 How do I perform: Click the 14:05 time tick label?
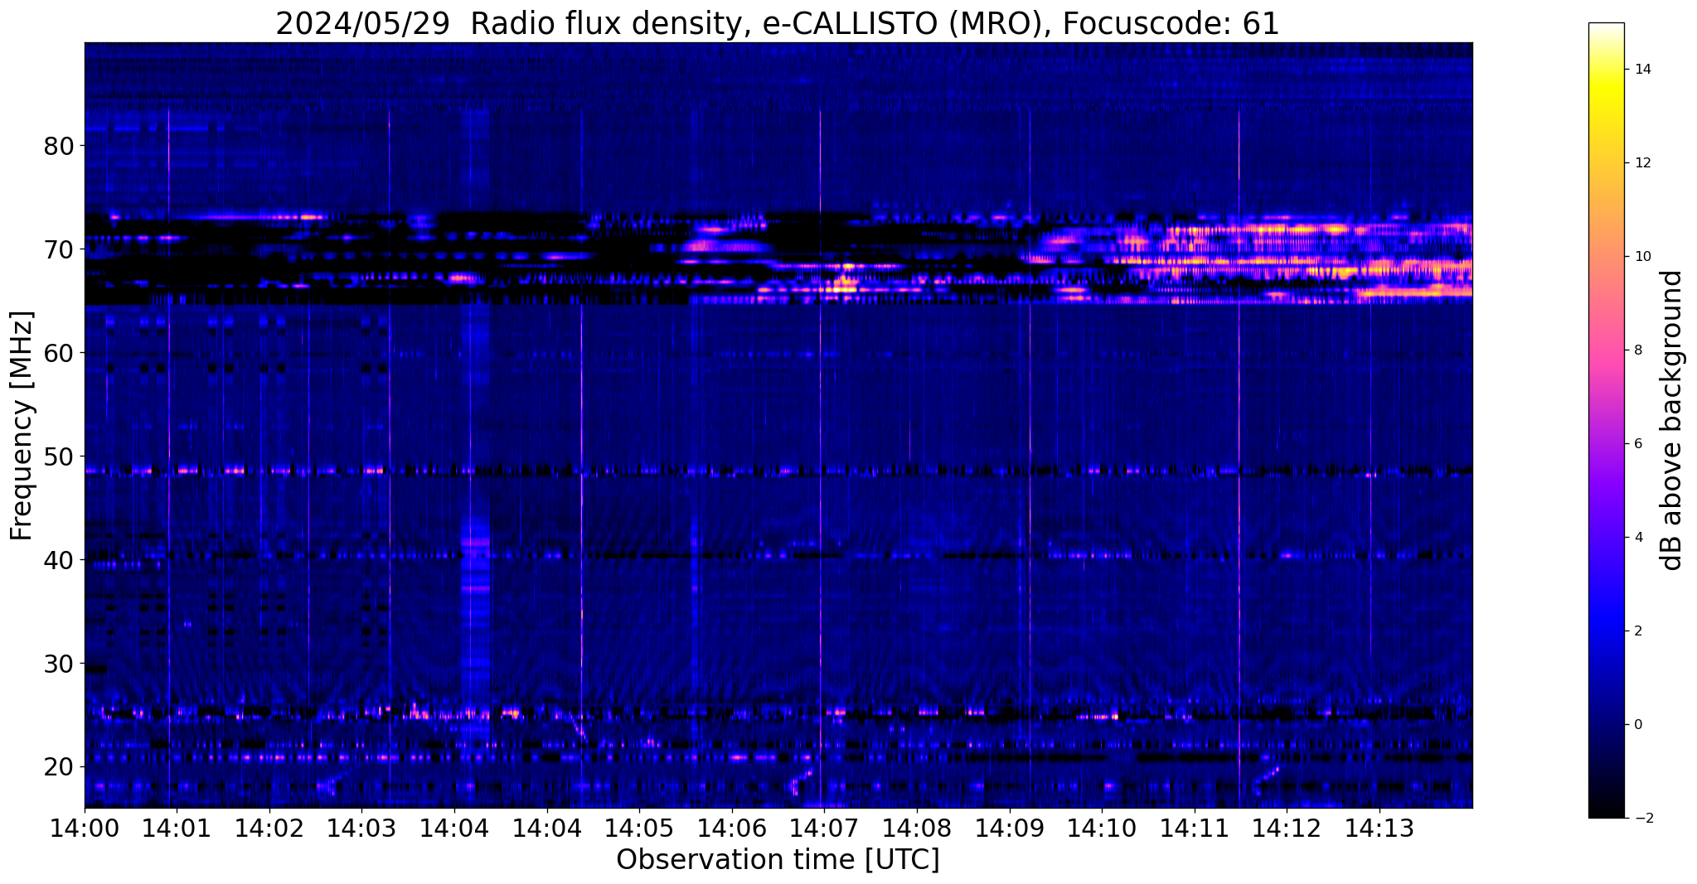(x=639, y=828)
